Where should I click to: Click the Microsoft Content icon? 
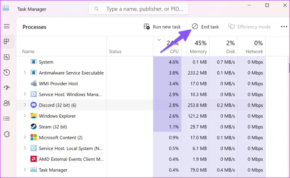[x=33, y=137]
